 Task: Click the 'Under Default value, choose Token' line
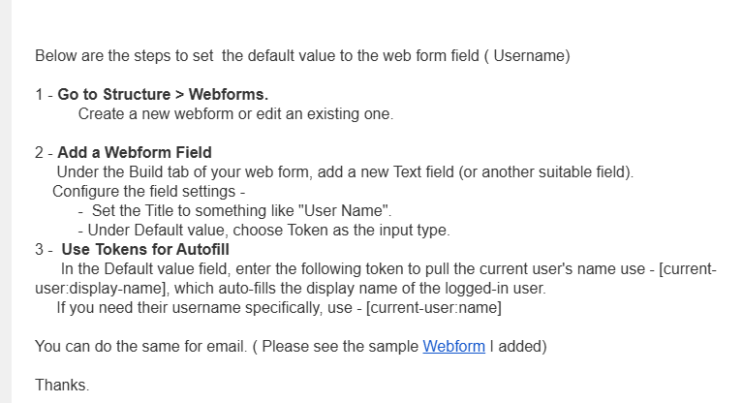(x=268, y=231)
